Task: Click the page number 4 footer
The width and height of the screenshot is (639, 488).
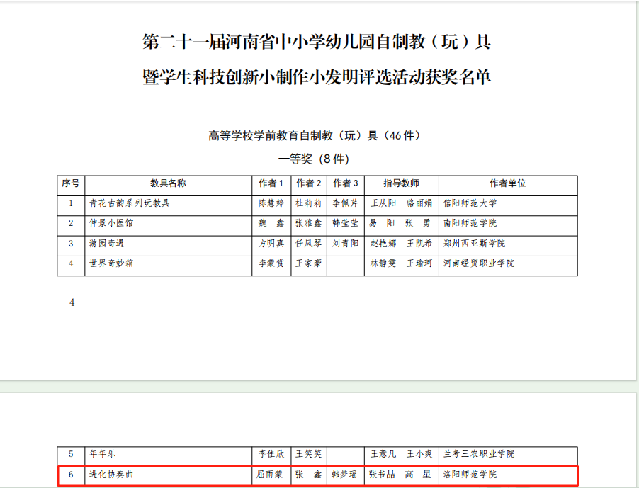Action: pos(72,303)
